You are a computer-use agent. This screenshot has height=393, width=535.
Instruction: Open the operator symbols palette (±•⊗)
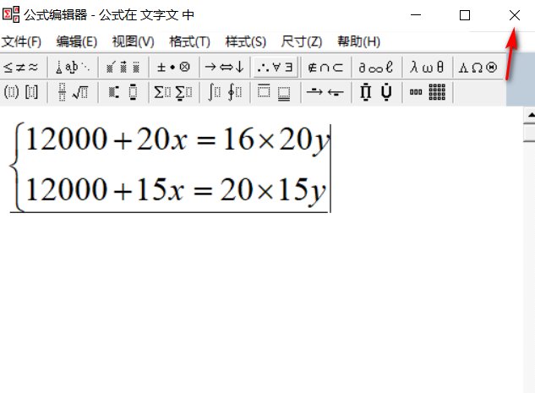point(173,68)
